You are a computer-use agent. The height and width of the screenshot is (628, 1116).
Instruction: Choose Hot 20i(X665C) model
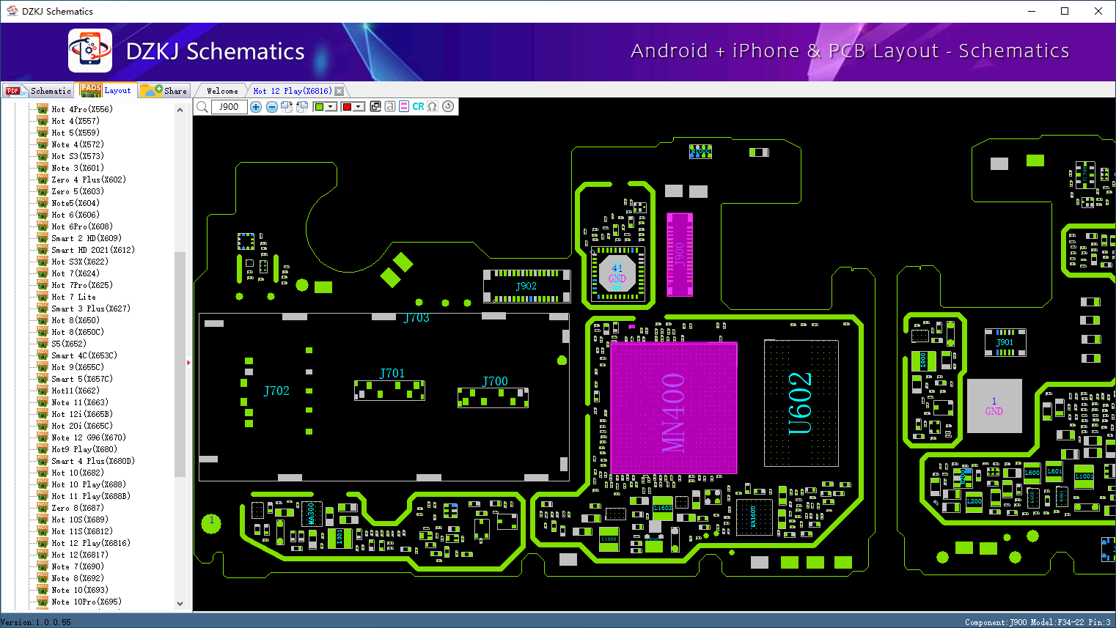pyautogui.click(x=82, y=426)
